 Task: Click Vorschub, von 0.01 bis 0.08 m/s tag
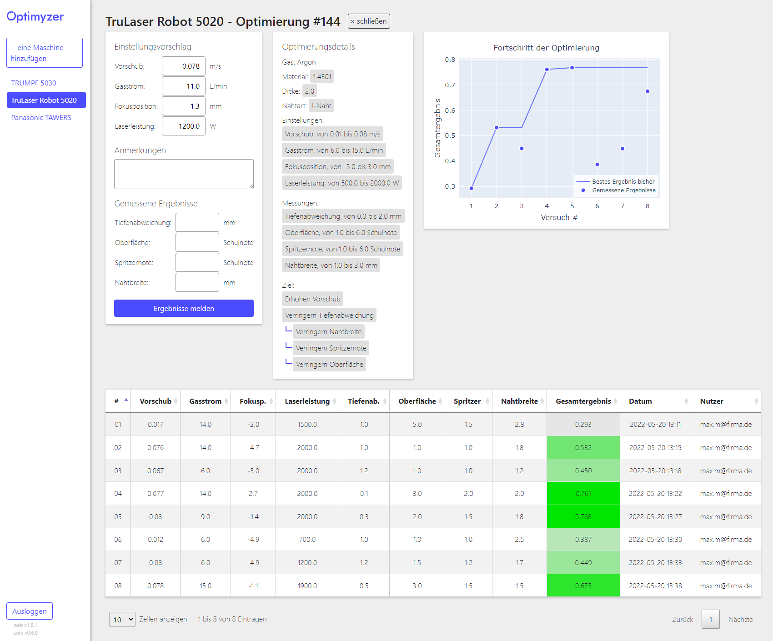[x=332, y=134]
